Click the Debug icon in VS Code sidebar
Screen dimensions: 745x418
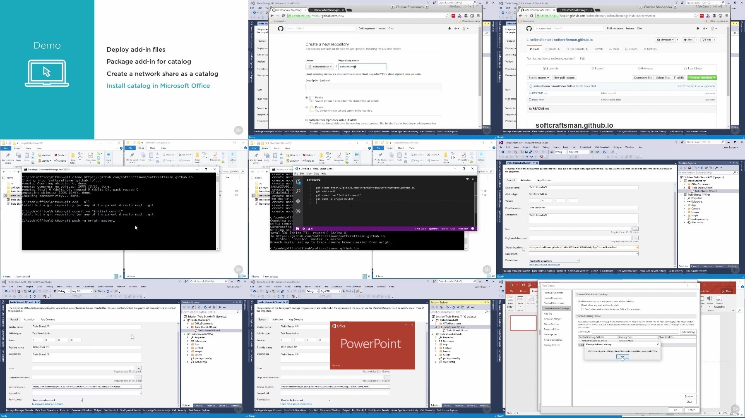[298, 211]
